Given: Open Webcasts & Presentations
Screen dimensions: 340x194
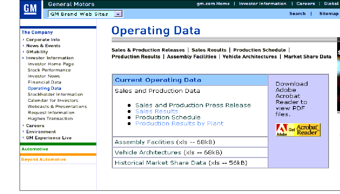Looking at the screenshot, I should [57, 107].
